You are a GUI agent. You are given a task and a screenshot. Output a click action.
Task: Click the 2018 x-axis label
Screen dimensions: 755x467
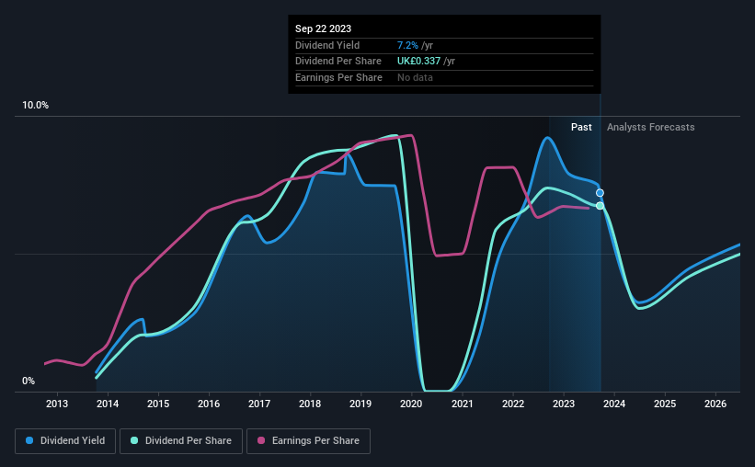(310, 404)
